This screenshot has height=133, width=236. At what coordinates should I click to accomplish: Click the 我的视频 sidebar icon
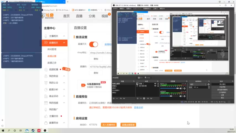click(46, 103)
